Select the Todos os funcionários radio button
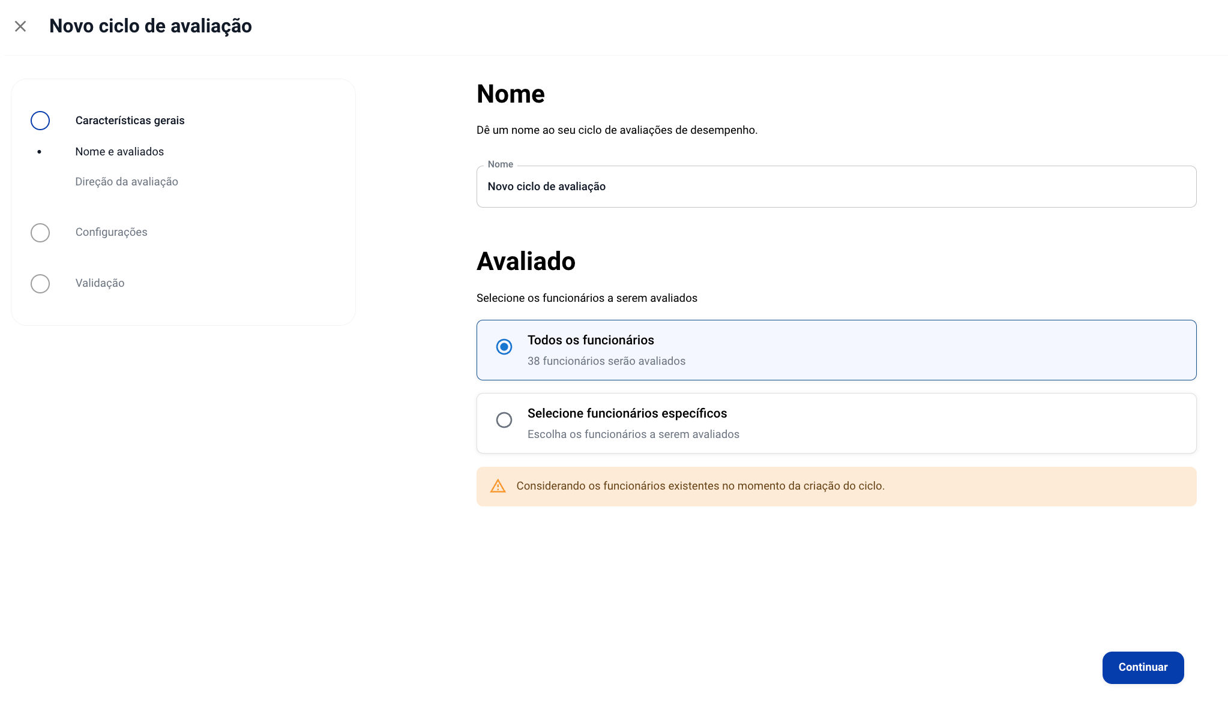Screen dimensions: 1228x702 click(504, 347)
